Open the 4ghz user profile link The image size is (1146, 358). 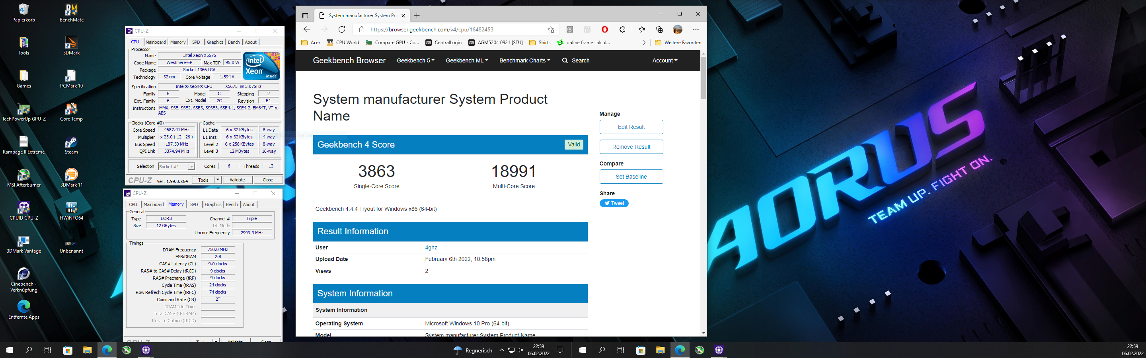point(431,247)
